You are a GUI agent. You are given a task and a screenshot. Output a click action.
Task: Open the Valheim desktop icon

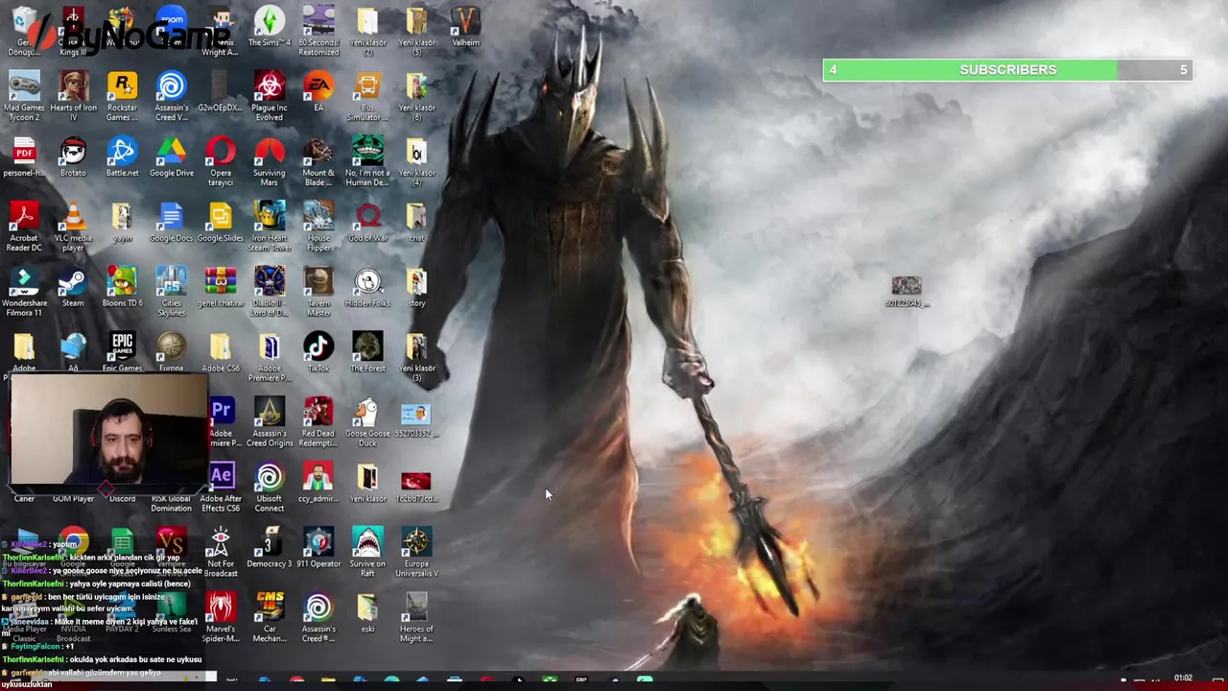pyautogui.click(x=465, y=27)
